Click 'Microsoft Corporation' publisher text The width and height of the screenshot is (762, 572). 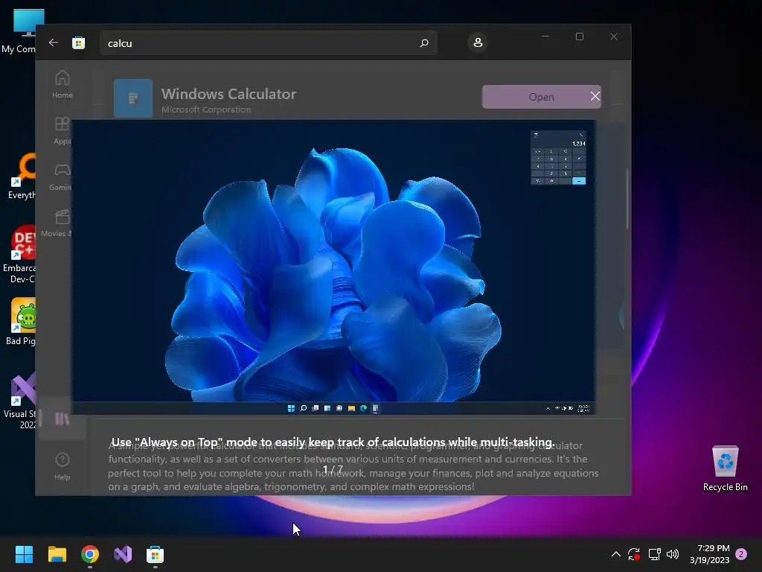(206, 110)
